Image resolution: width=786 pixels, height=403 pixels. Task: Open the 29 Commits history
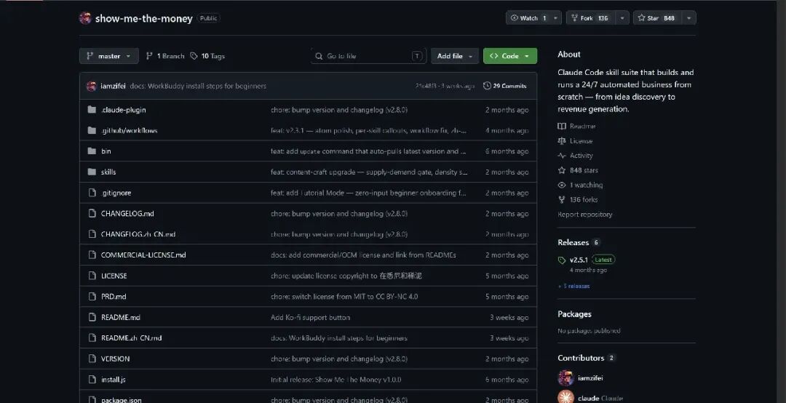point(505,87)
